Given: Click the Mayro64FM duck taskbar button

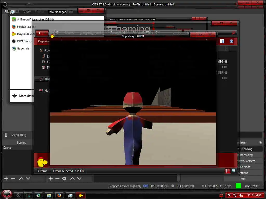Looking at the screenshot, I should point(81,195).
